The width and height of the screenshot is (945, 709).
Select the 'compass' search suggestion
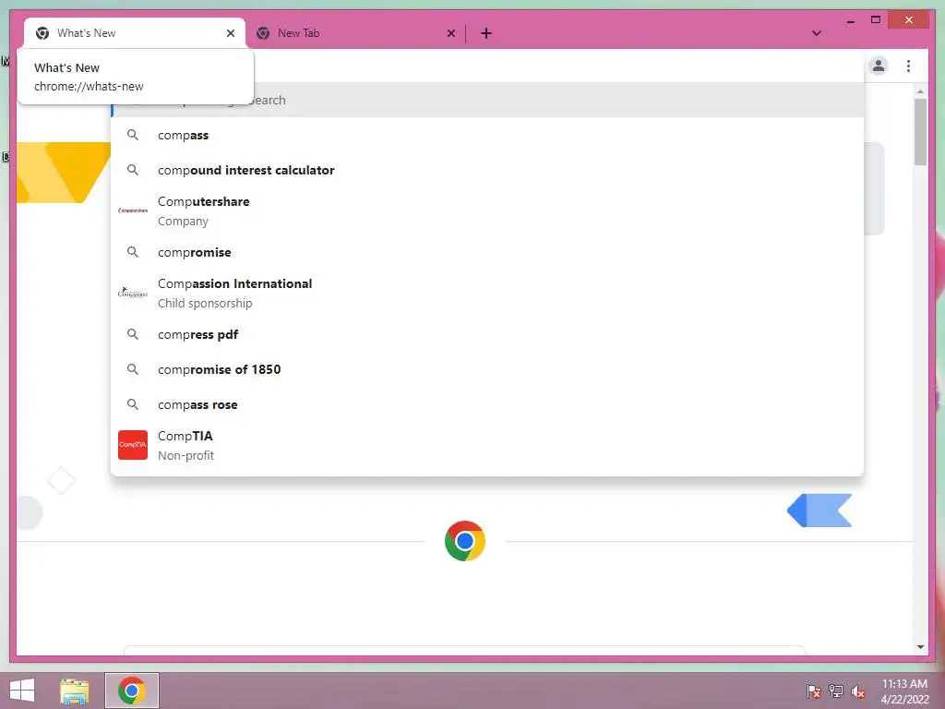487,135
